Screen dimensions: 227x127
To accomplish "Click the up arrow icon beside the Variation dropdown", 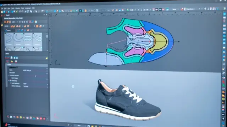I will pos(205,9).
